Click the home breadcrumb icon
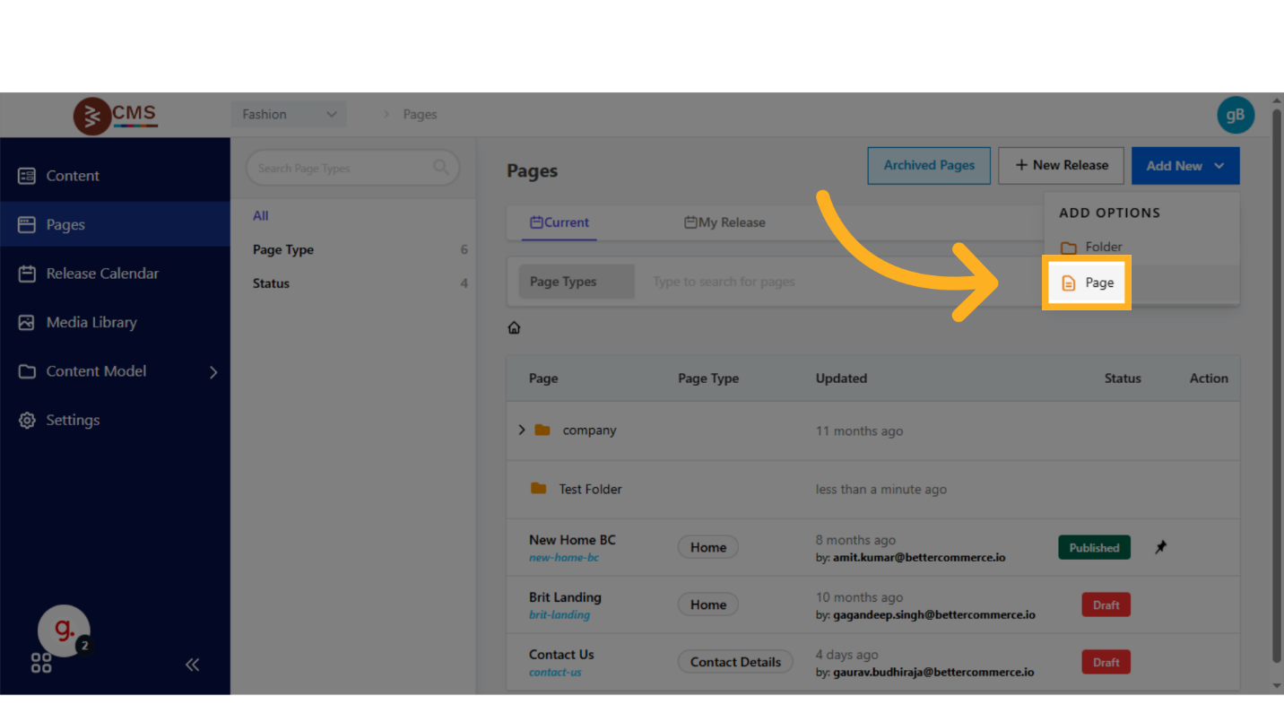 pos(514,328)
